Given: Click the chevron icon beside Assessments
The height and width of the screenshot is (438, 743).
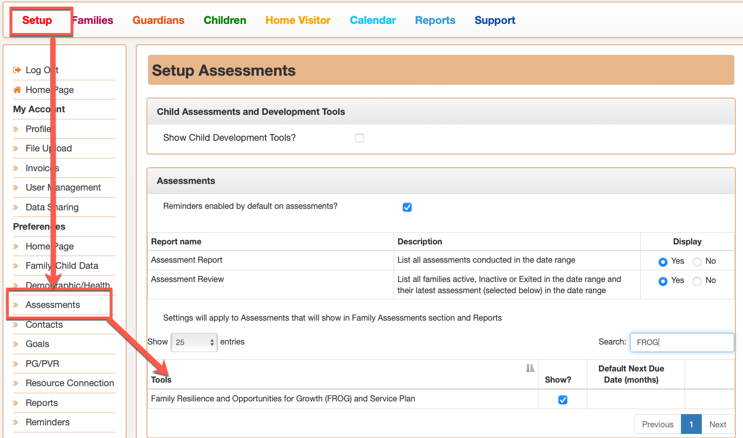Looking at the screenshot, I should coord(16,305).
